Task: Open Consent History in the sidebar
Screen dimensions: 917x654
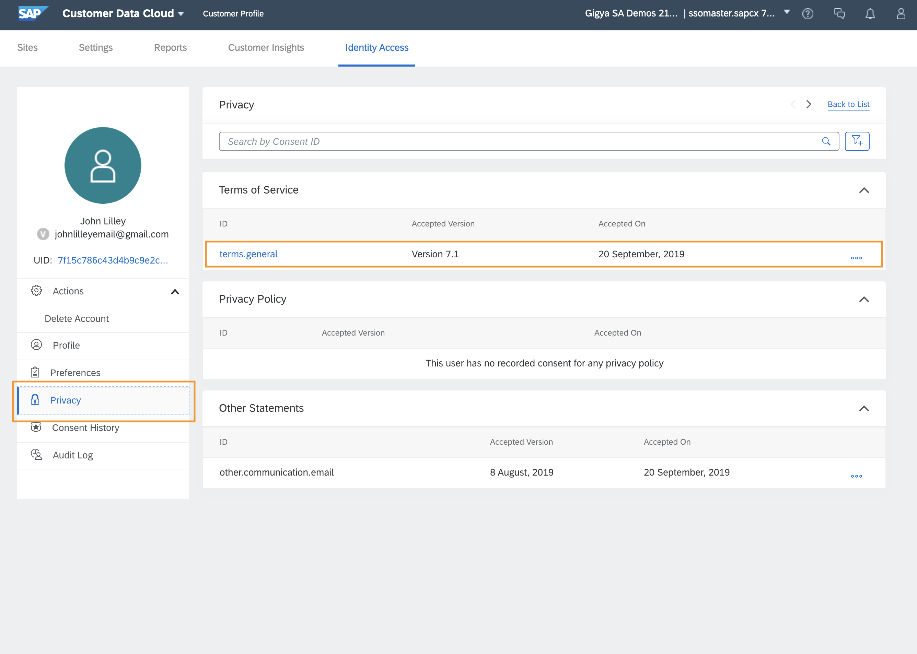Action: click(85, 428)
